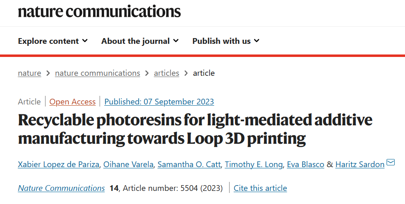Open author Oihane Varela's profile
This screenshot has width=405, height=204.
click(x=128, y=165)
